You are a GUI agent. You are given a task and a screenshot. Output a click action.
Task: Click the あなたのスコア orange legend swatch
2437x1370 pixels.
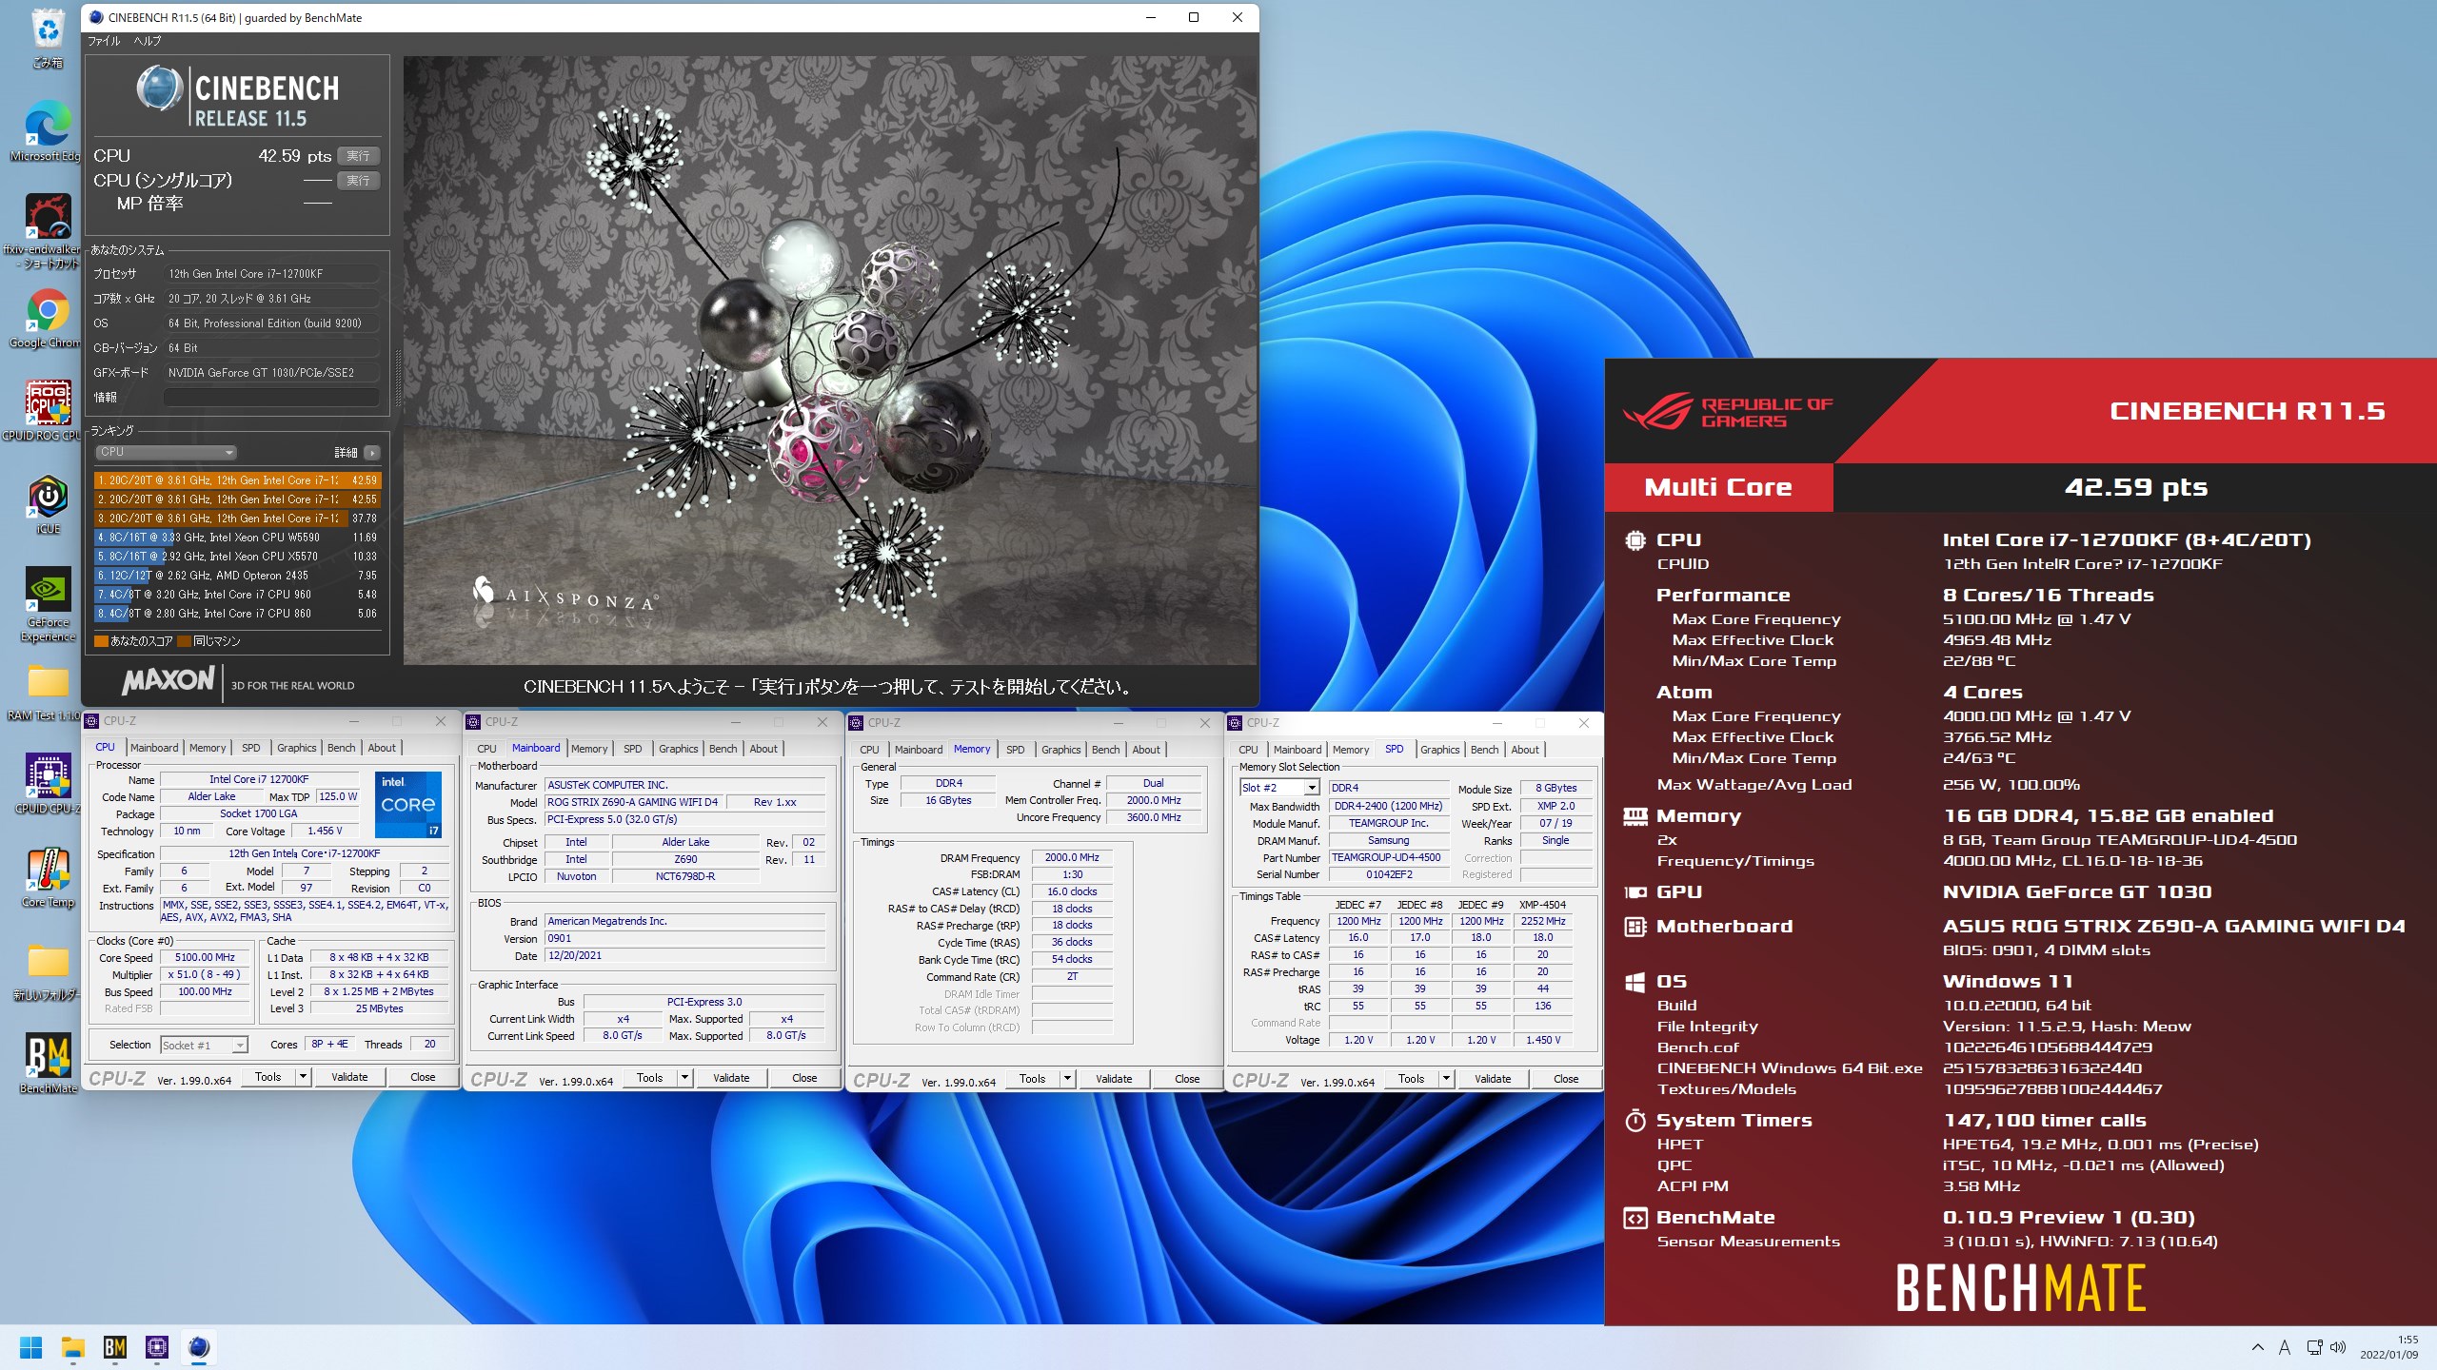101,641
